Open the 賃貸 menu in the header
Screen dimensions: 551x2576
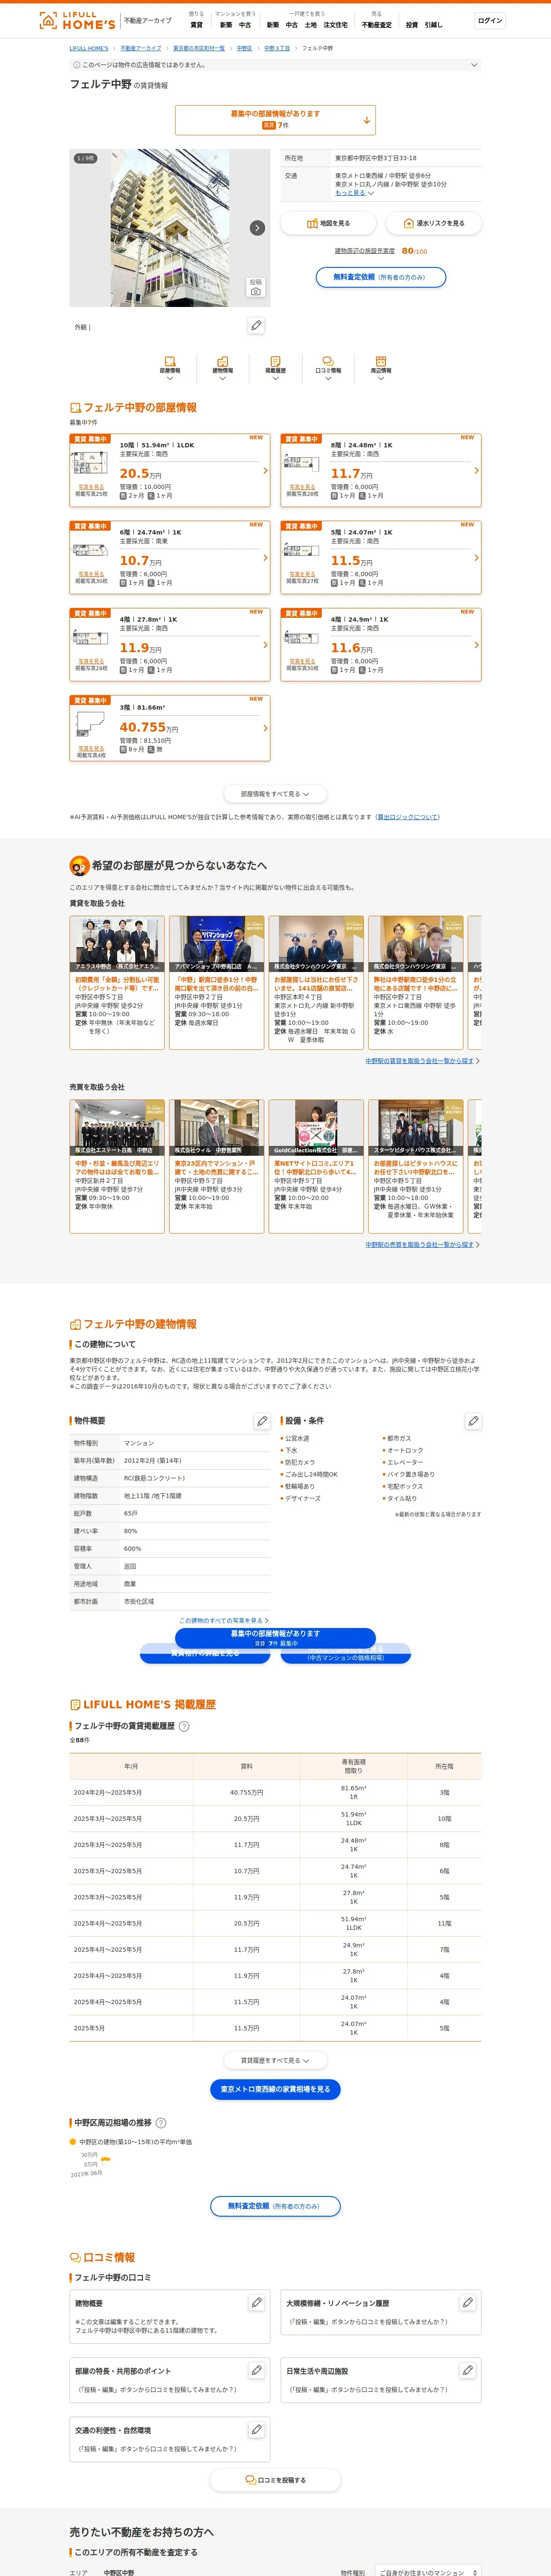(x=196, y=25)
